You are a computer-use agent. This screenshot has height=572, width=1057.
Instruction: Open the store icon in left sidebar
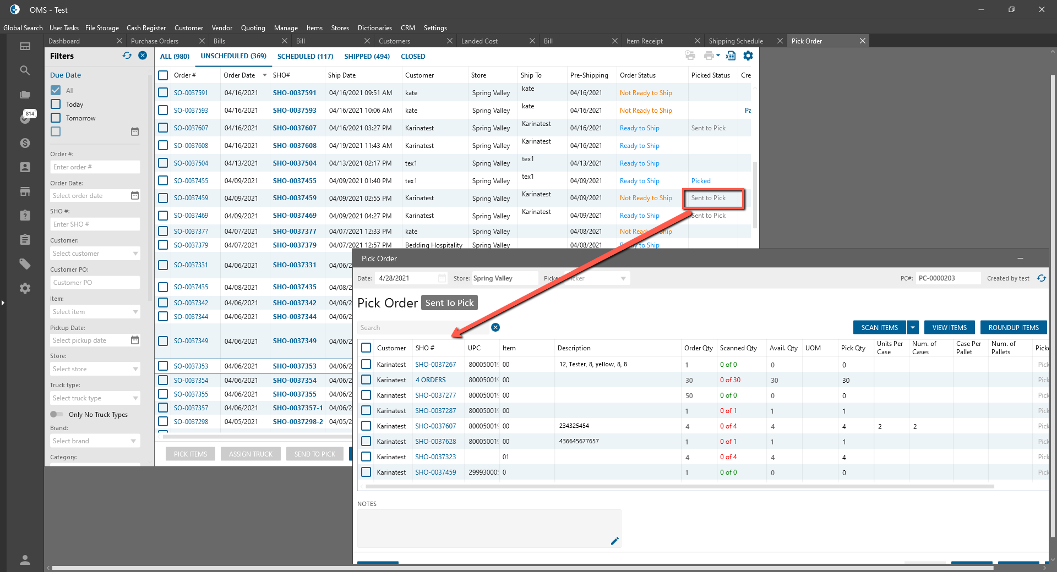tap(25, 191)
